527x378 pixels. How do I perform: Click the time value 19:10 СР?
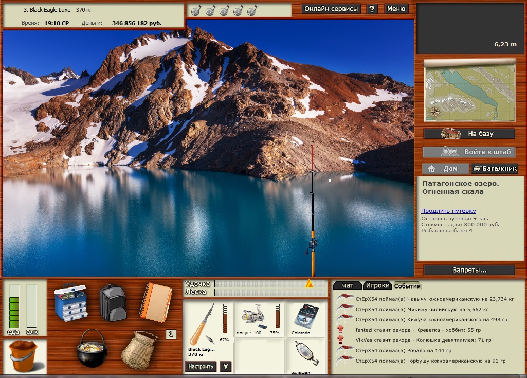57,23
